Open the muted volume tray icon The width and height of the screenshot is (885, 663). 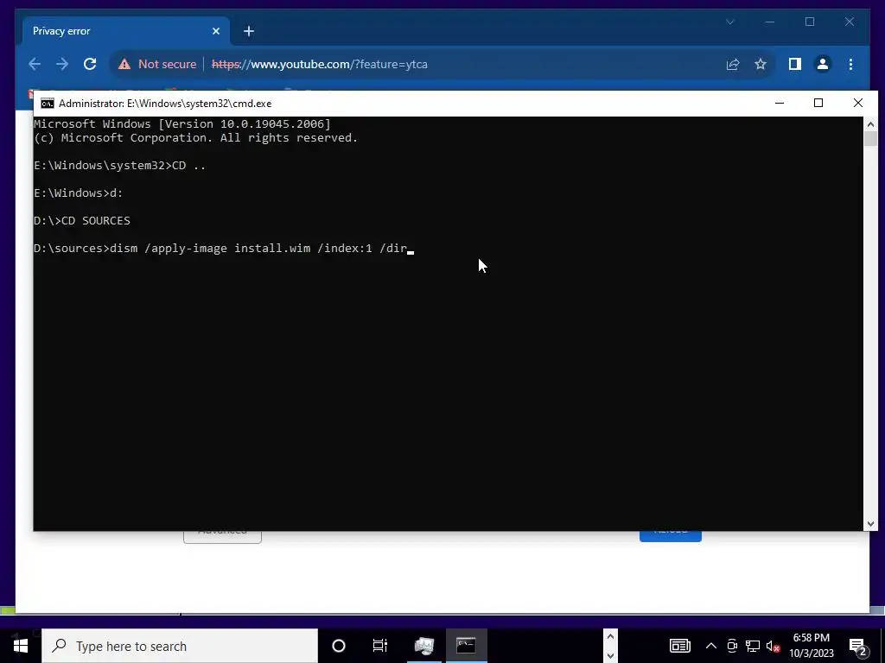(x=774, y=646)
